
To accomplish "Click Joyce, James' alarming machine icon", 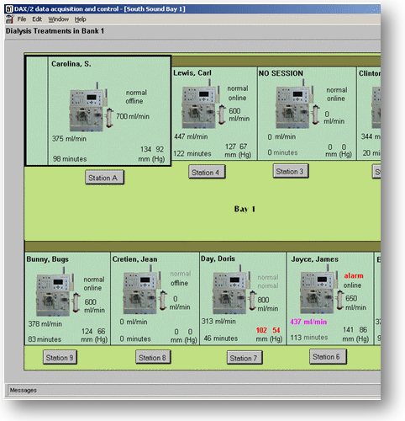I will click(322, 289).
